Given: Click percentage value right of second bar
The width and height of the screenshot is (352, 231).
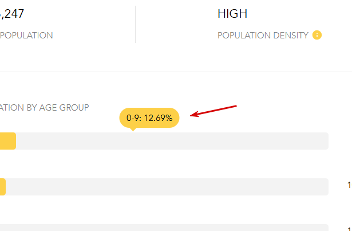Looking at the screenshot, I should 349,185.
